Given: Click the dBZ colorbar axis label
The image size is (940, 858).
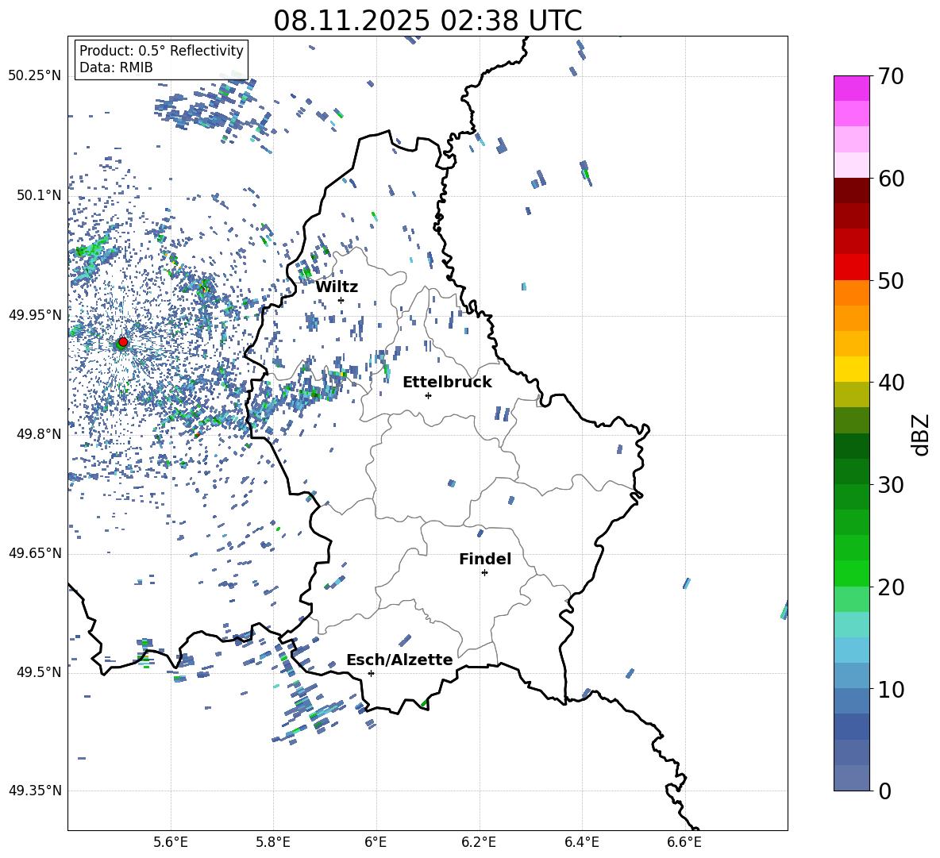Looking at the screenshot, I should 920,434.
